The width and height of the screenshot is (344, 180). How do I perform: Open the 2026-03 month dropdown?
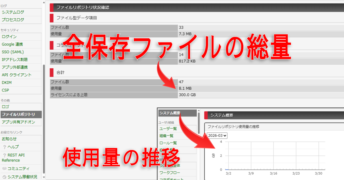coord(217,135)
